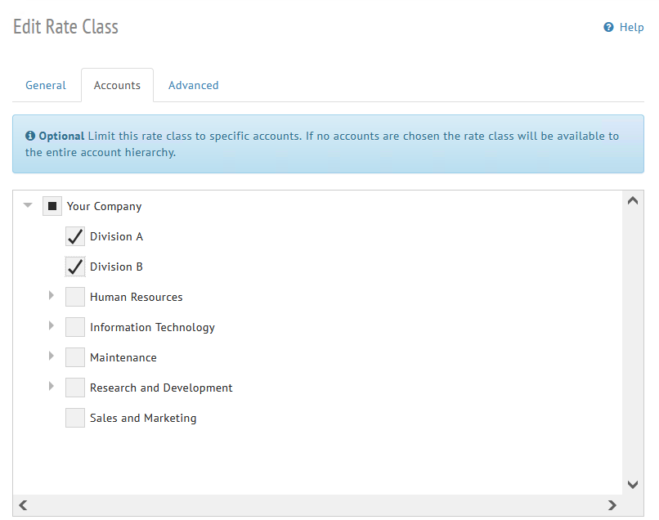Click the scroll down arrow icon
This screenshot has width=659, height=520.
[x=632, y=484]
